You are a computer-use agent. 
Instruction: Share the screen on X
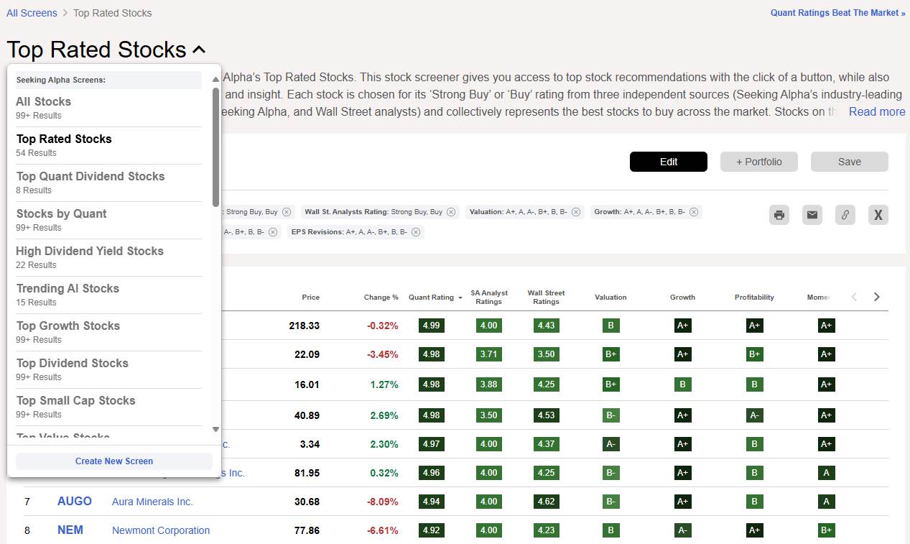878,215
